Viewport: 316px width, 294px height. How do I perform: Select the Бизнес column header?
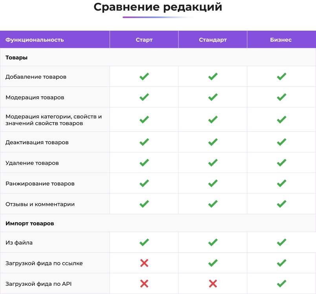tap(281, 40)
